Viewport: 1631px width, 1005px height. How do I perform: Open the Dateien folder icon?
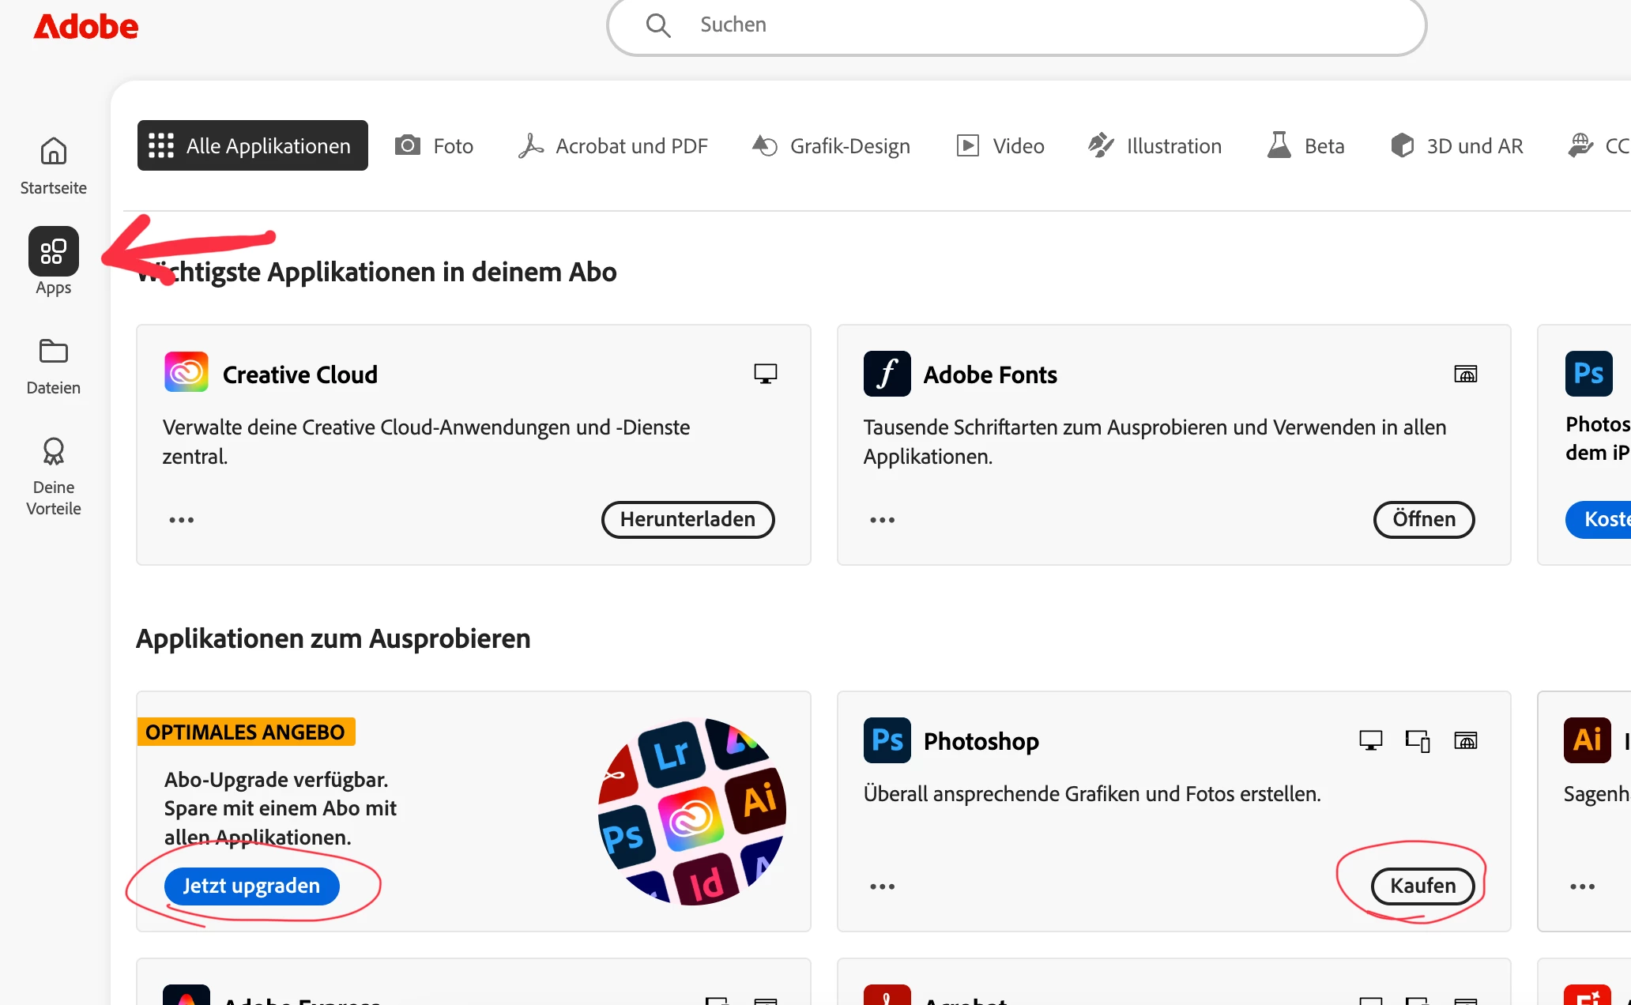(53, 351)
